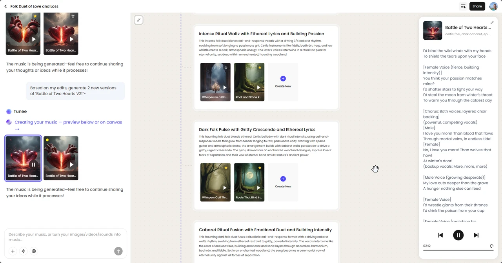Unstar the 'Whispers Call Thr...' track
Screen dimensions: 502x263
[226, 168]
